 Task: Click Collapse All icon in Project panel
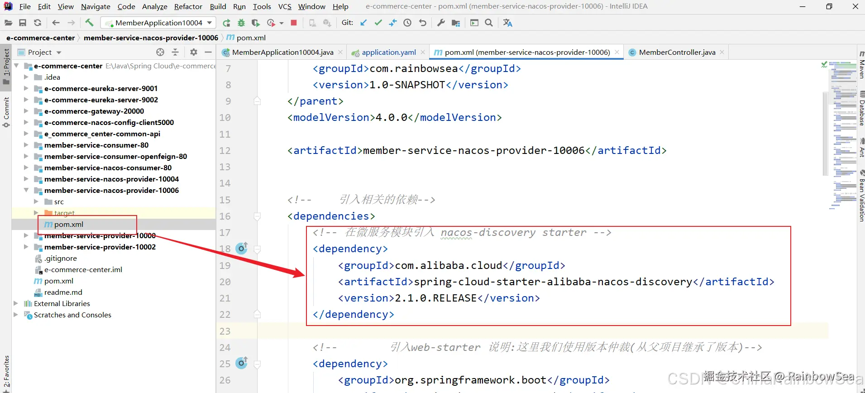click(x=175, y=52)
